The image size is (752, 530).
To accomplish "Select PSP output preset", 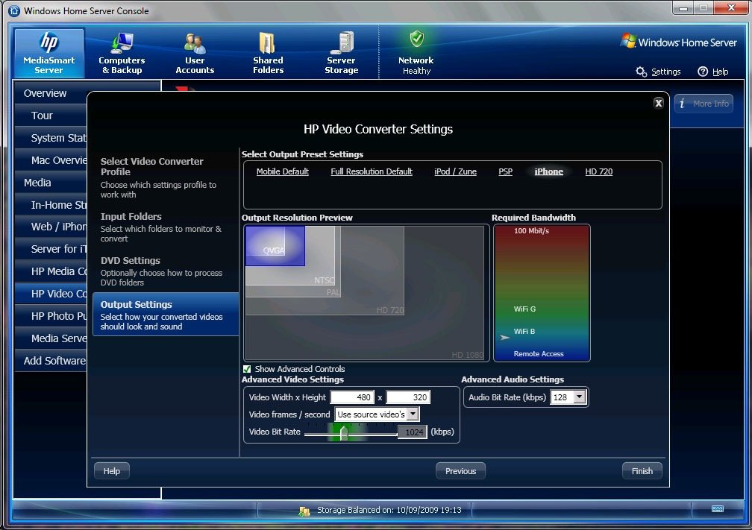I will pyautogui.click(x=506, y=171).
